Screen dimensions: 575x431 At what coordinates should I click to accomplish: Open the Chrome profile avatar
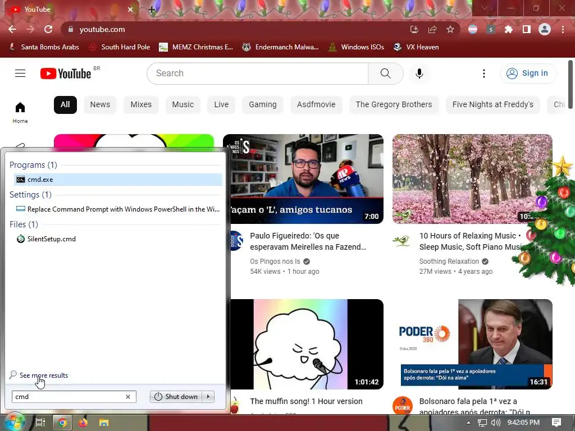(x=545, y=29)
